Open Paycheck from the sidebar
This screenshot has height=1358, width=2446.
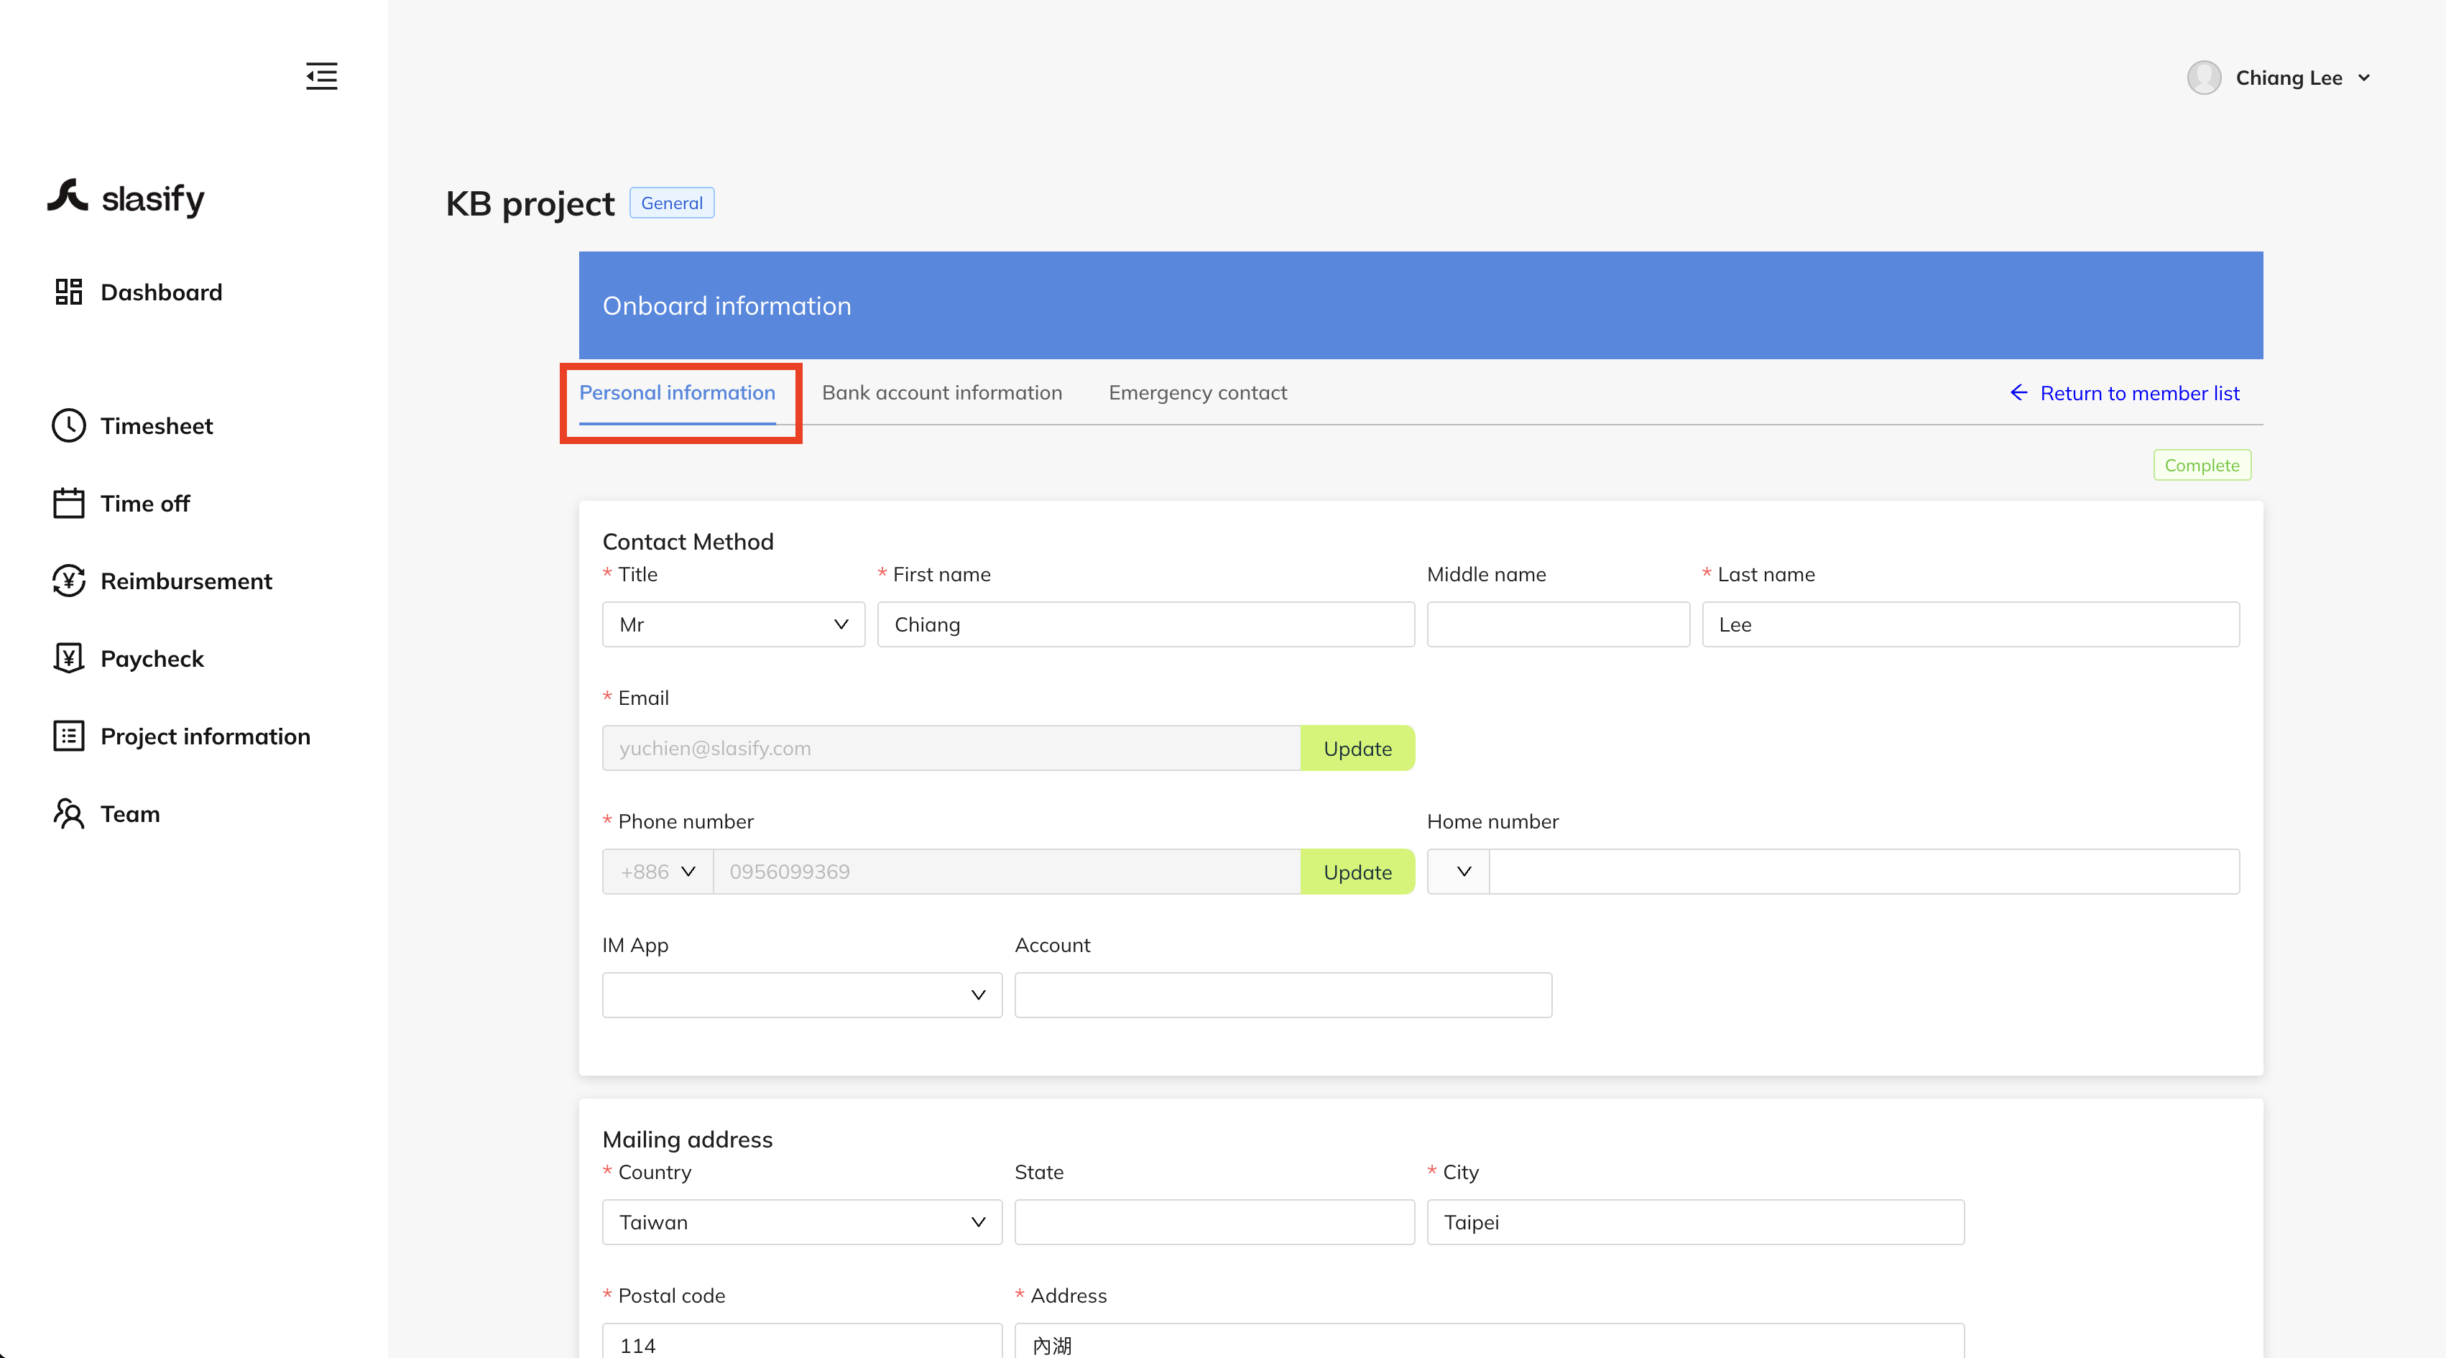coord(152,658)
